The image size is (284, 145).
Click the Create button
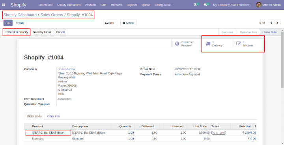[20, 23]
